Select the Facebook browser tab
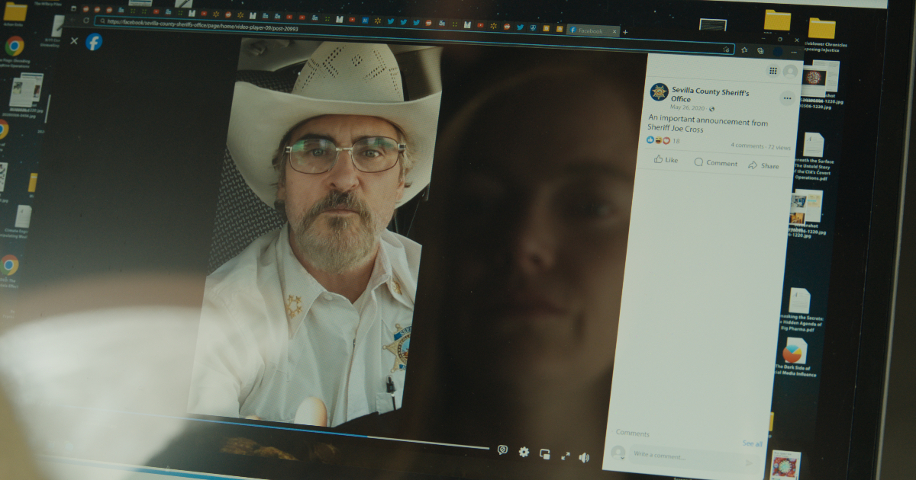The width and height of the screenshot is (916, 480). [x=592, y=31]
